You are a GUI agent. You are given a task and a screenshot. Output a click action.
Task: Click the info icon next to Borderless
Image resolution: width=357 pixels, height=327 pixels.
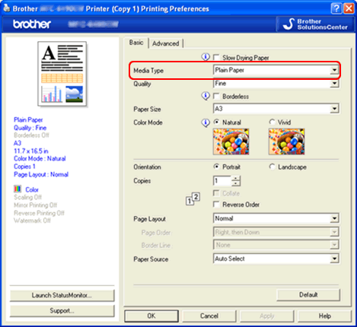click(x=206, y=96)
